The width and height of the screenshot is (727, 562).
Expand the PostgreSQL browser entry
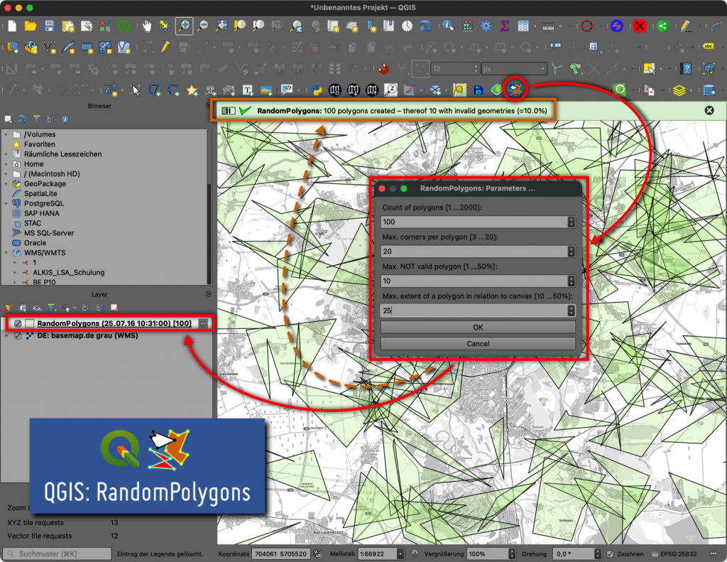click(6, 203)
